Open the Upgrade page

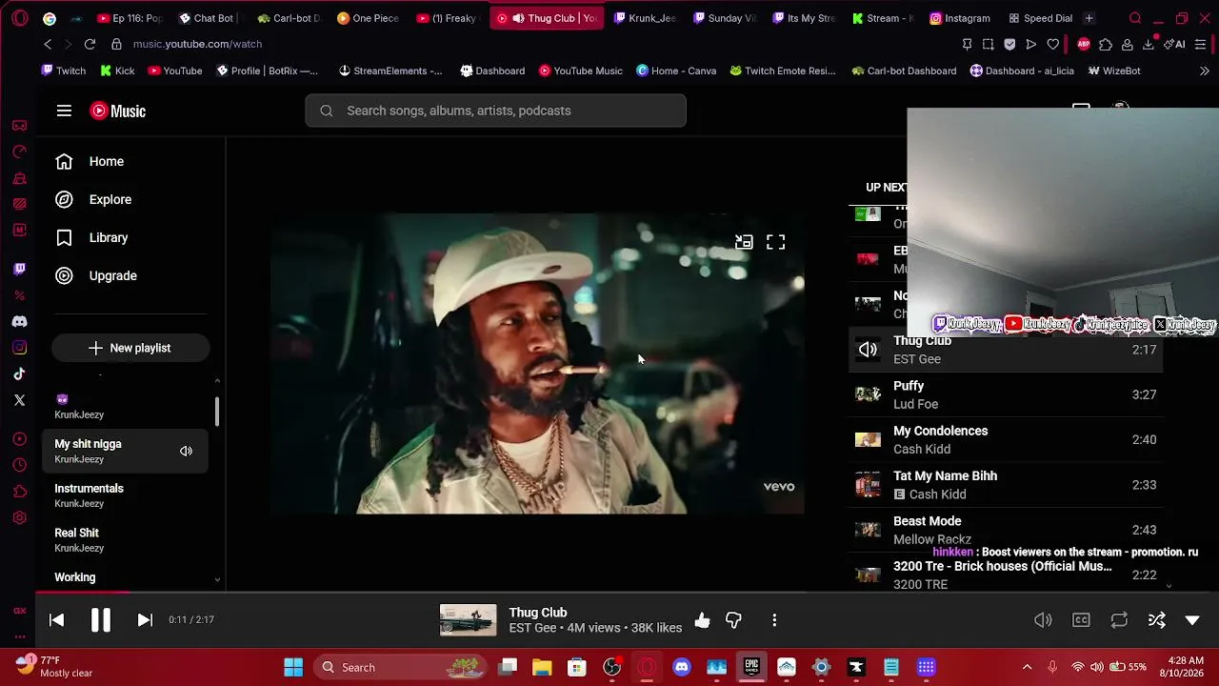click(x=96, y=275)
